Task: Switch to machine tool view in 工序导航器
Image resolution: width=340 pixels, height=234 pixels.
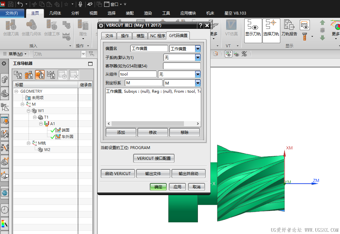Action: [29, 75]
